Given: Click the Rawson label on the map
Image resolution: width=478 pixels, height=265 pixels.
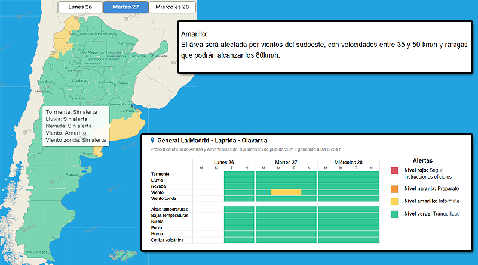Looking at the screenshot, I should 72,174.
